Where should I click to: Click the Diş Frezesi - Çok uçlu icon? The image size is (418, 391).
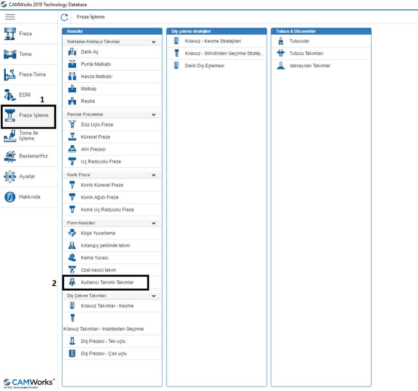pyautogui.click(x=72, y=353)
